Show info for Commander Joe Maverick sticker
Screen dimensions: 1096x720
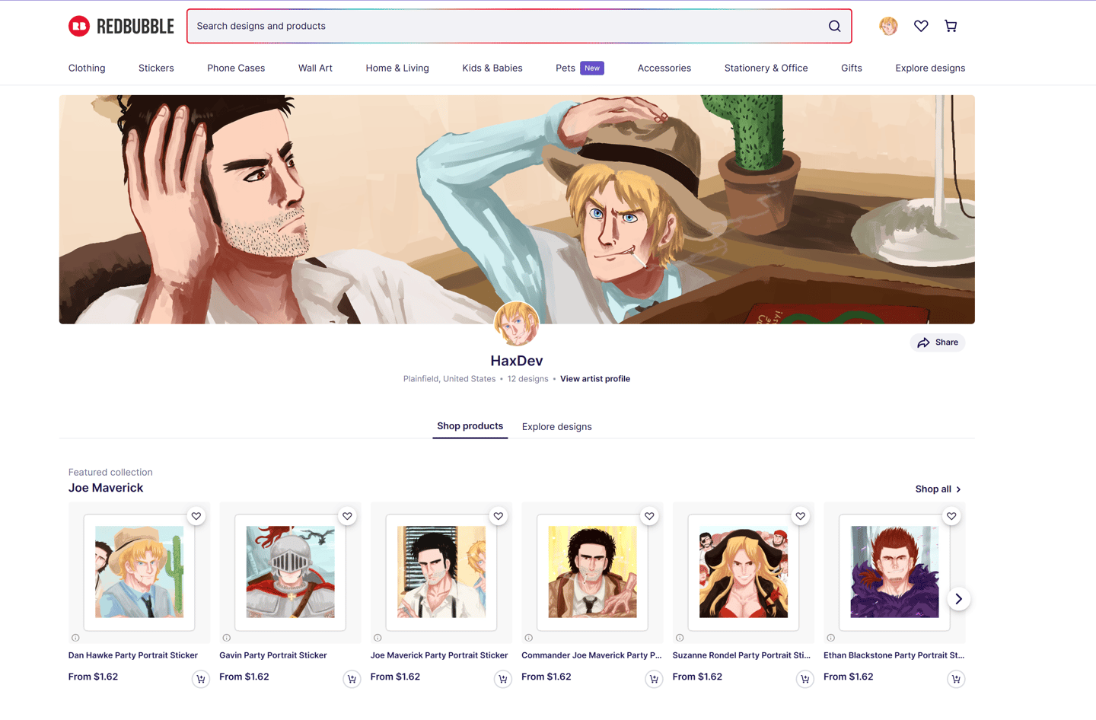point(528,638)
